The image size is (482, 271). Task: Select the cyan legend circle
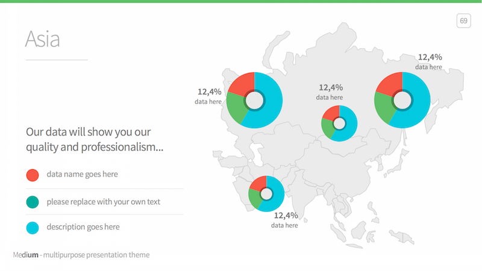tap(33, 228)
